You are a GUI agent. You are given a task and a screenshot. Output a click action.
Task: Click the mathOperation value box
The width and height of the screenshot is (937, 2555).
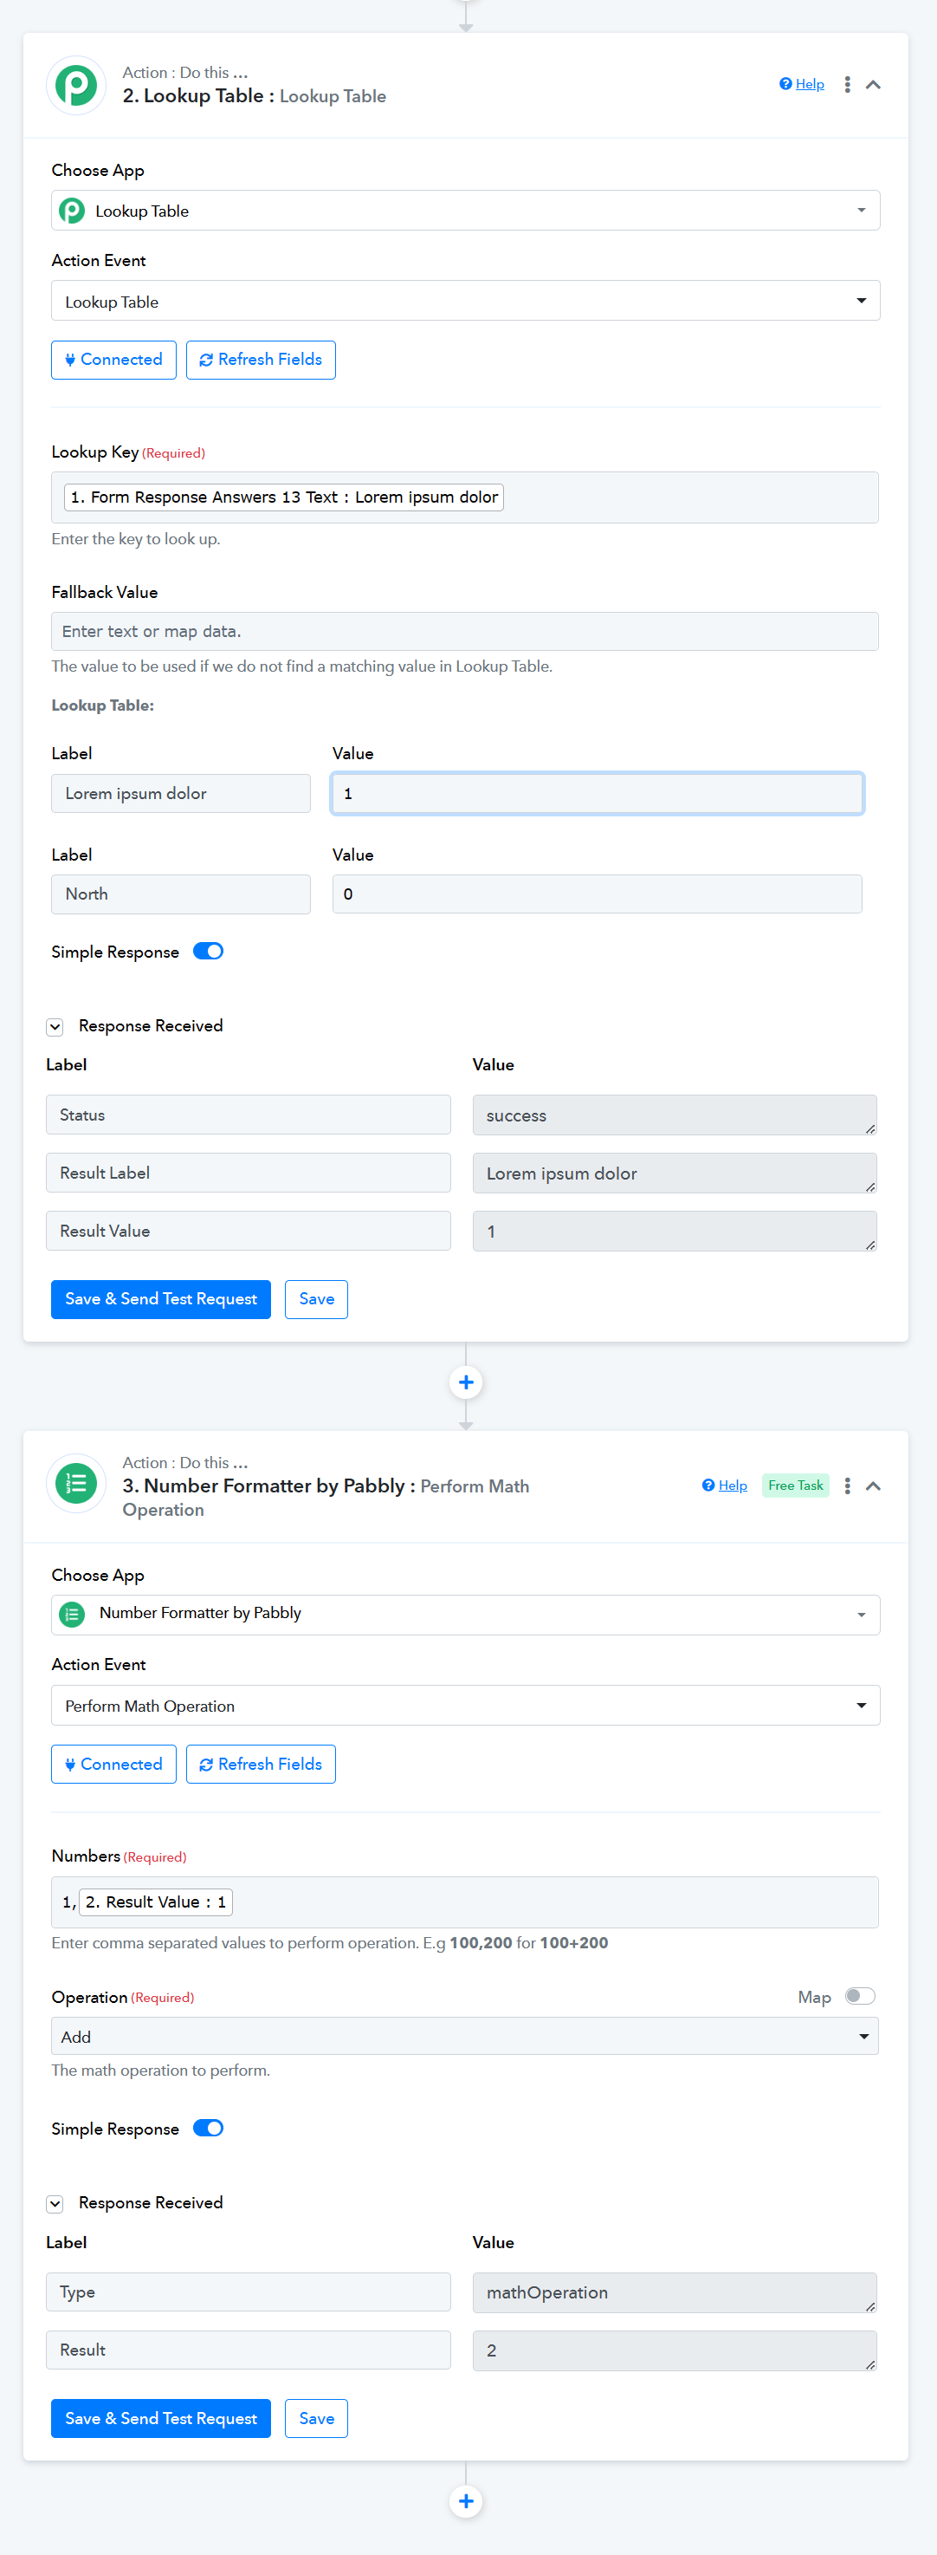click(x=675, y=2292)
